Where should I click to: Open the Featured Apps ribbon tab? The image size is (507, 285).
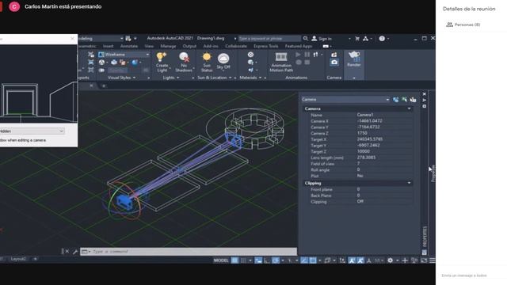click(299, 46)
